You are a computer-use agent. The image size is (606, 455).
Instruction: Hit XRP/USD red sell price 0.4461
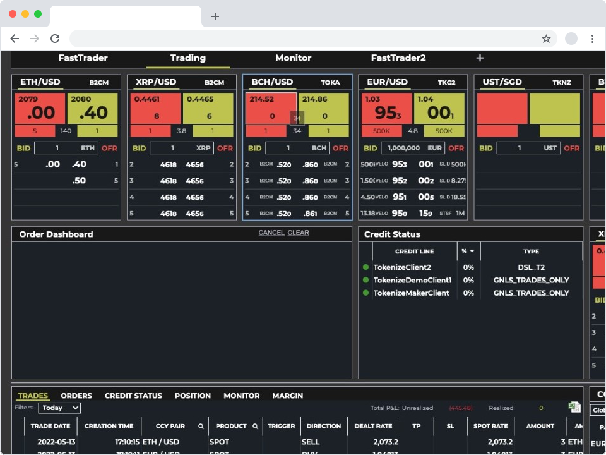[x=155, y=108]
